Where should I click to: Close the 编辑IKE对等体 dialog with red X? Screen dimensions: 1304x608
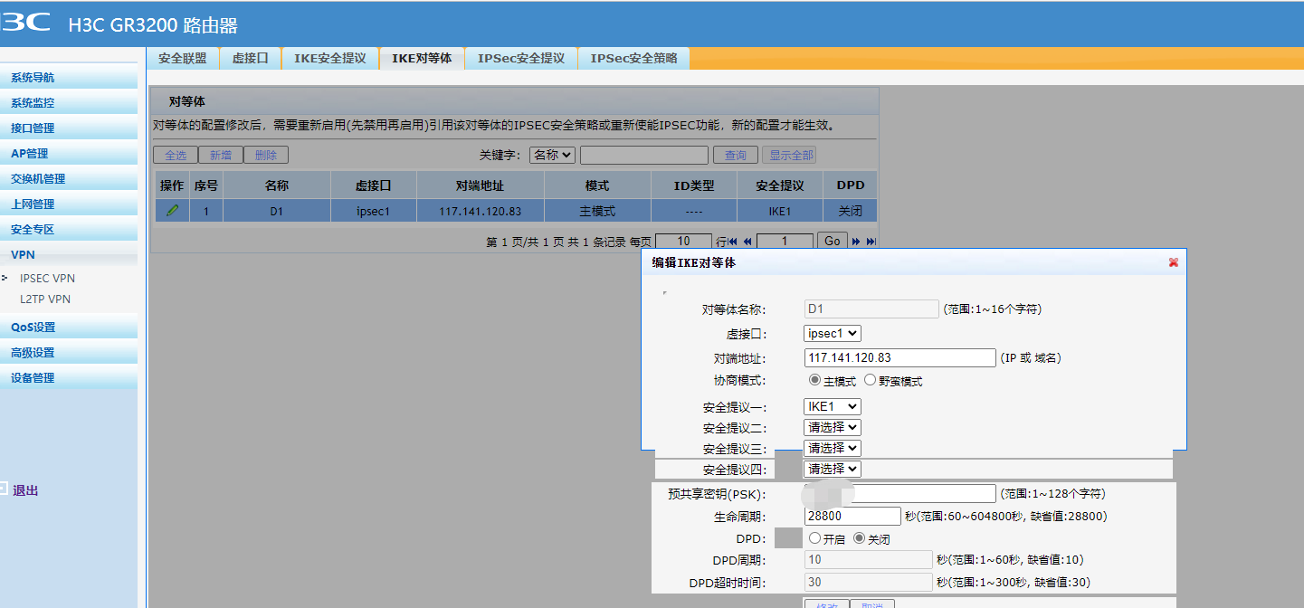(1173, 262)
